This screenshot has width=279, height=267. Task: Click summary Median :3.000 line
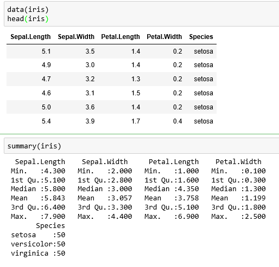[x=105, y=189]
